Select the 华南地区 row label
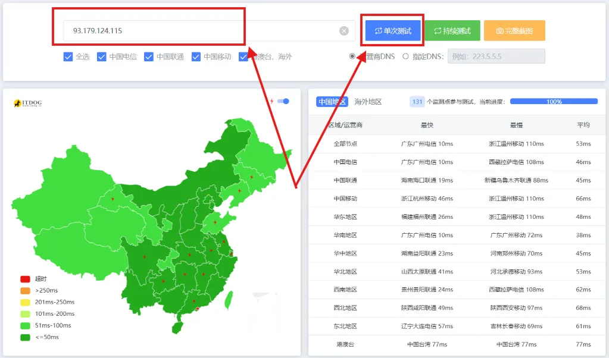This screenshot has width=609, height=358. pos(345,235)
